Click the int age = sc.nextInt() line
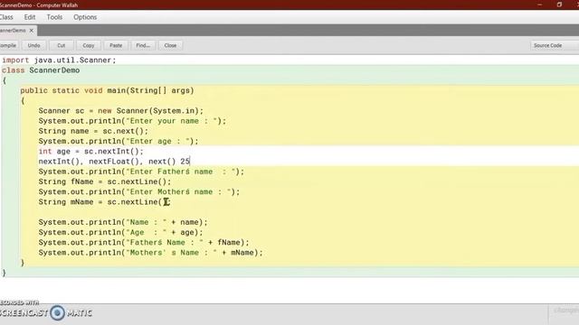 point(90,152)
